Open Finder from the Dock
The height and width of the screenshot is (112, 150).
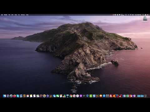[4, 96]
